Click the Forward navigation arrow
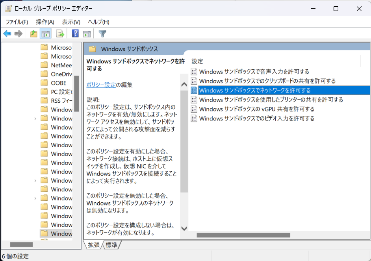The height and width of the screenshot is (261, 371). (18, 33)
